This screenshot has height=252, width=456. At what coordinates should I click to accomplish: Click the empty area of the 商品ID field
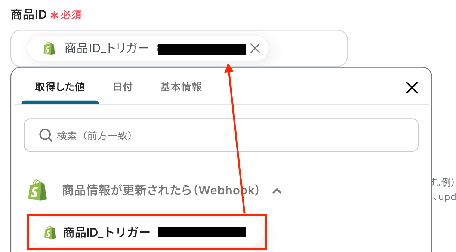(308, 48)
